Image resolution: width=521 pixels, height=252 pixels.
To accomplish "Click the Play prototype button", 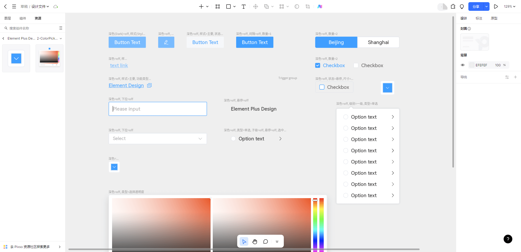I will pyautogui.click(x=496, y=6).
